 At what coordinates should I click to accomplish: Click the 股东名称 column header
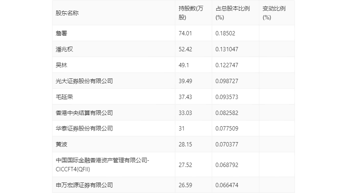[67, 13]
